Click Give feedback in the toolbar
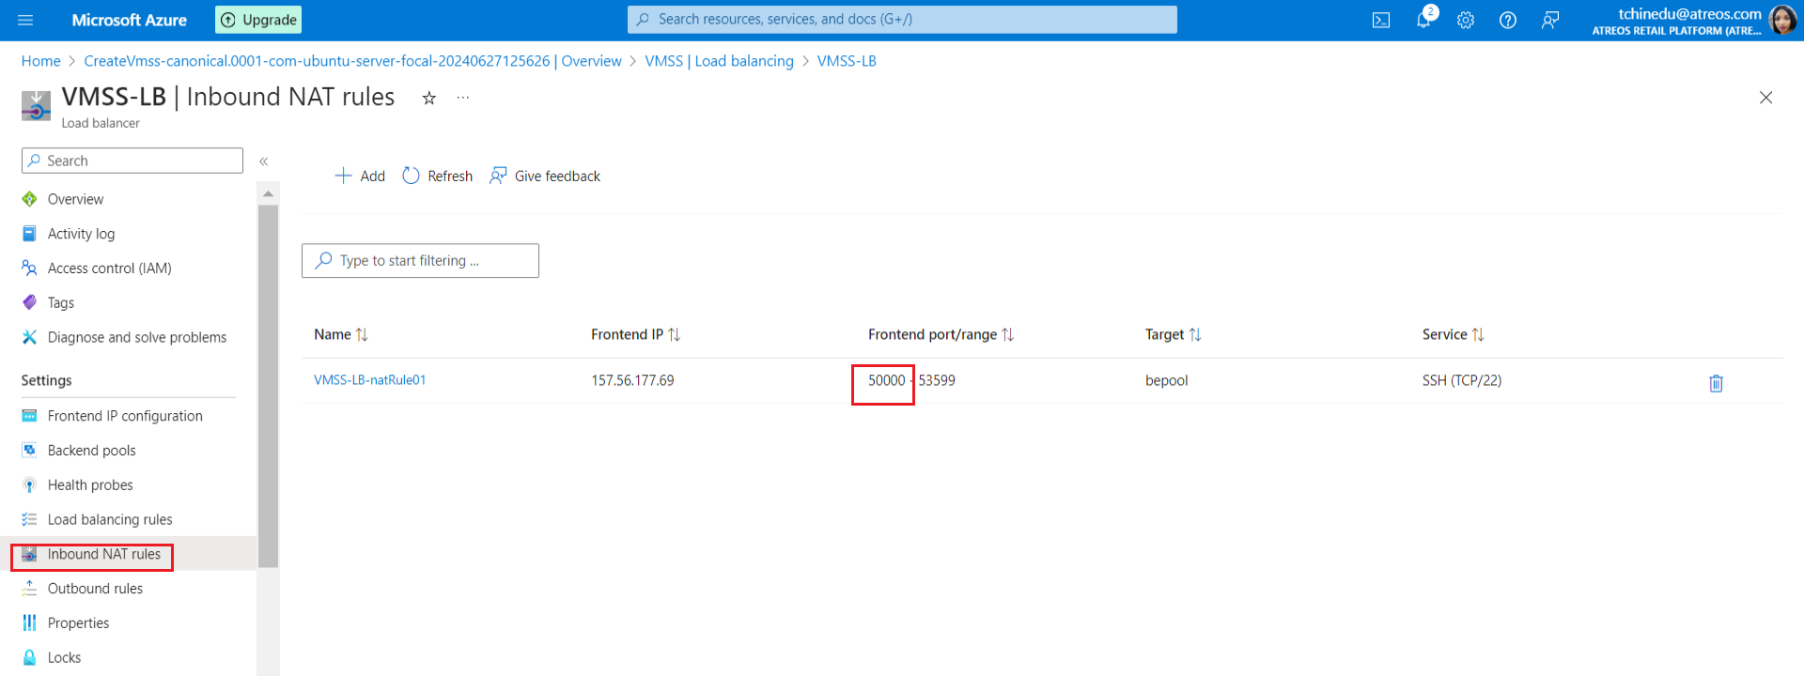 [545, 176]
